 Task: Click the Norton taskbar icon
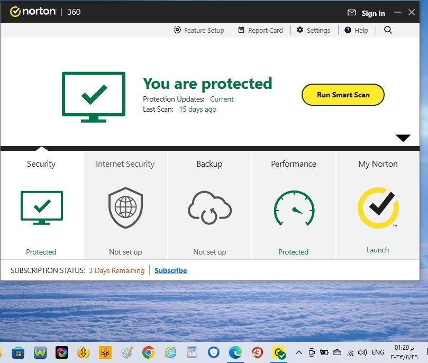[x=279, y=352]
